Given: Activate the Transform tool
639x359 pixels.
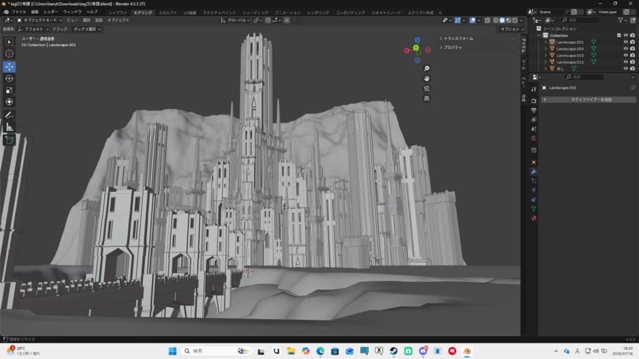Looking at the screenshot, I should click(x=9, y=102).
